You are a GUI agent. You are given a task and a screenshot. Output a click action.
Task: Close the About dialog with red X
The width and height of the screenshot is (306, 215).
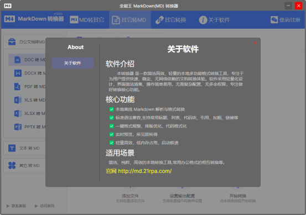(x=255, y=43)
